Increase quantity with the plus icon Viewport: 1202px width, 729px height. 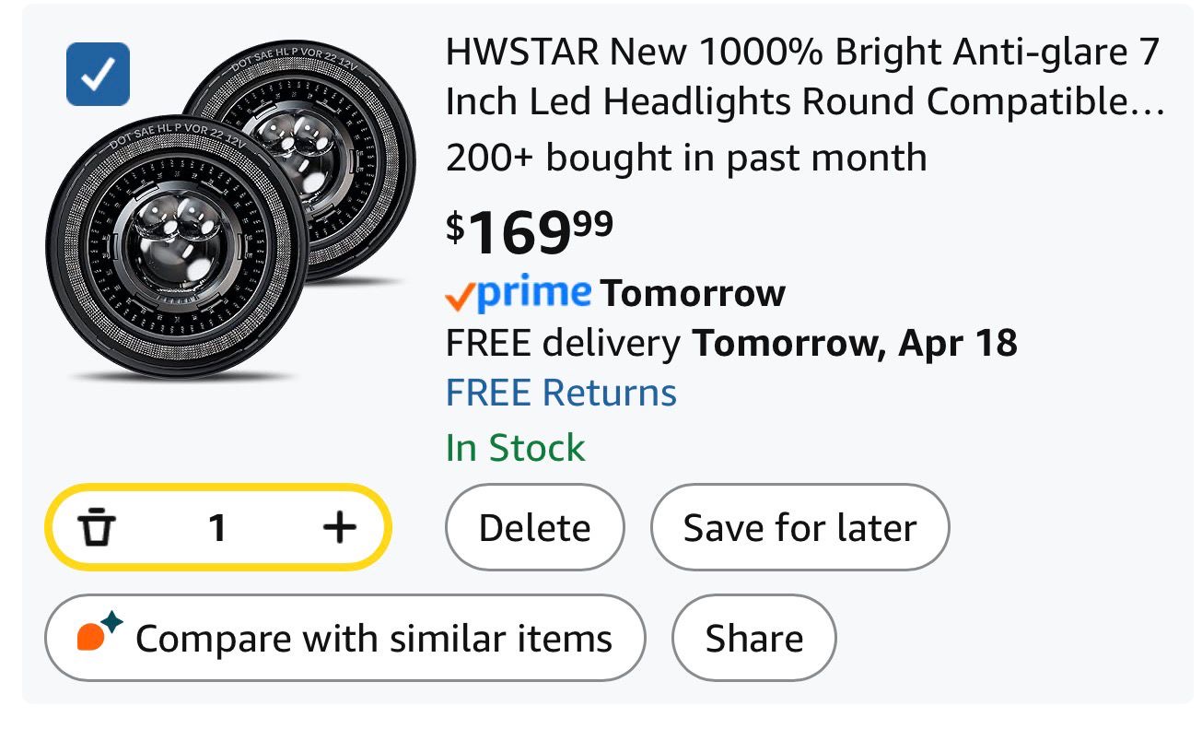tap(339, 528)
